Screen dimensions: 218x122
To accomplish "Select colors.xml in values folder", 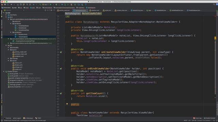I will 18,63.
